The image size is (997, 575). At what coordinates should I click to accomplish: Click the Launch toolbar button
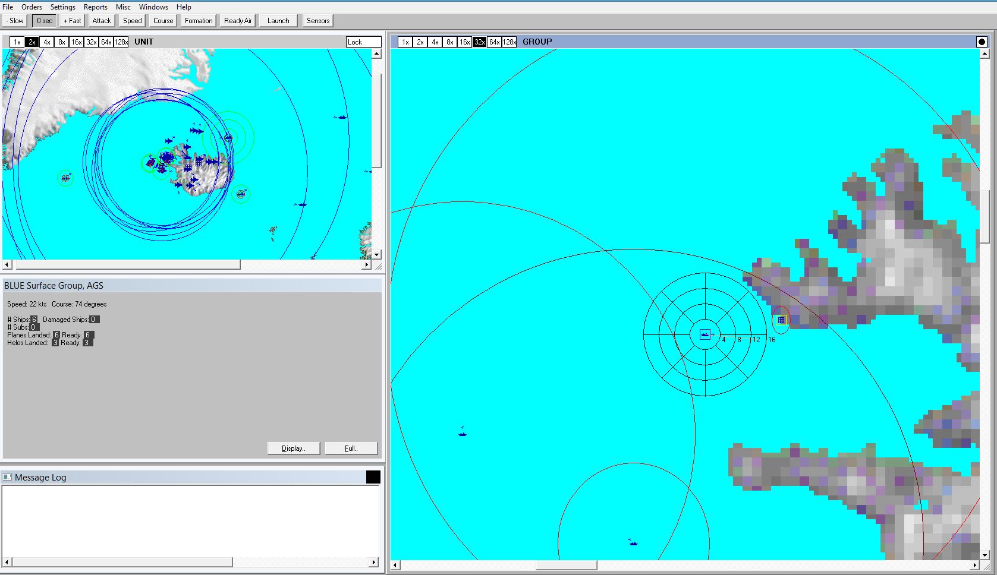coord(278,21)
